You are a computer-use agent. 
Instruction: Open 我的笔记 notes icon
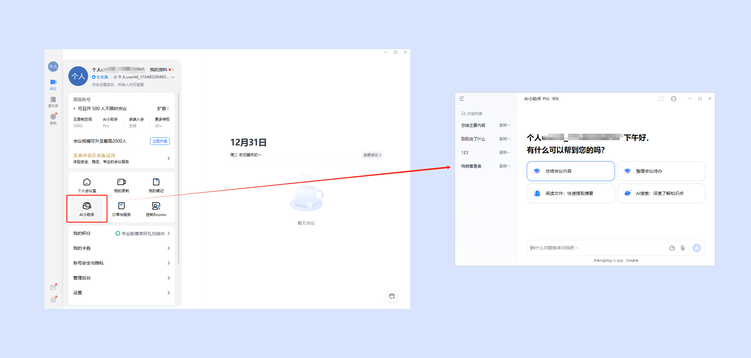pyautogui.click(x=156, y=186)
